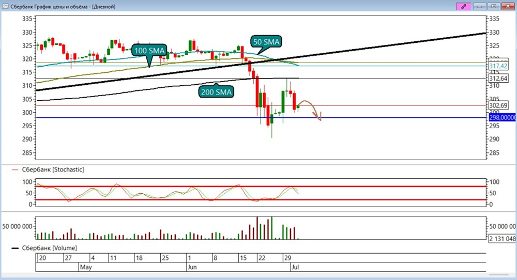Image resolution: width=517 pixels, height=280 pixels.
Task: Click date 27 on the time axis
Action: tap(68, 258)
